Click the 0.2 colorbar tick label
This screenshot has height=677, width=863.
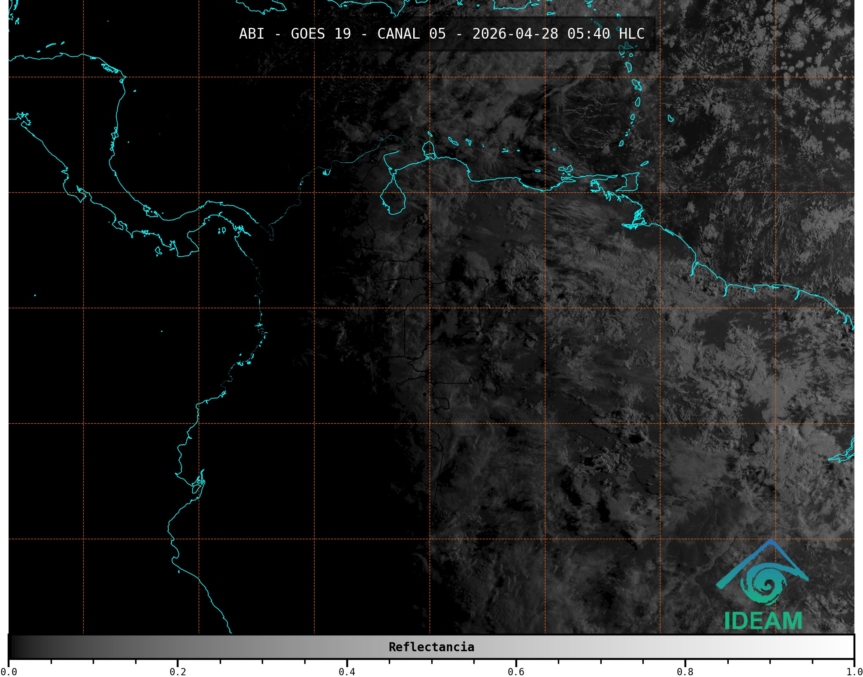pyautogui.click(x=178, y=672)
